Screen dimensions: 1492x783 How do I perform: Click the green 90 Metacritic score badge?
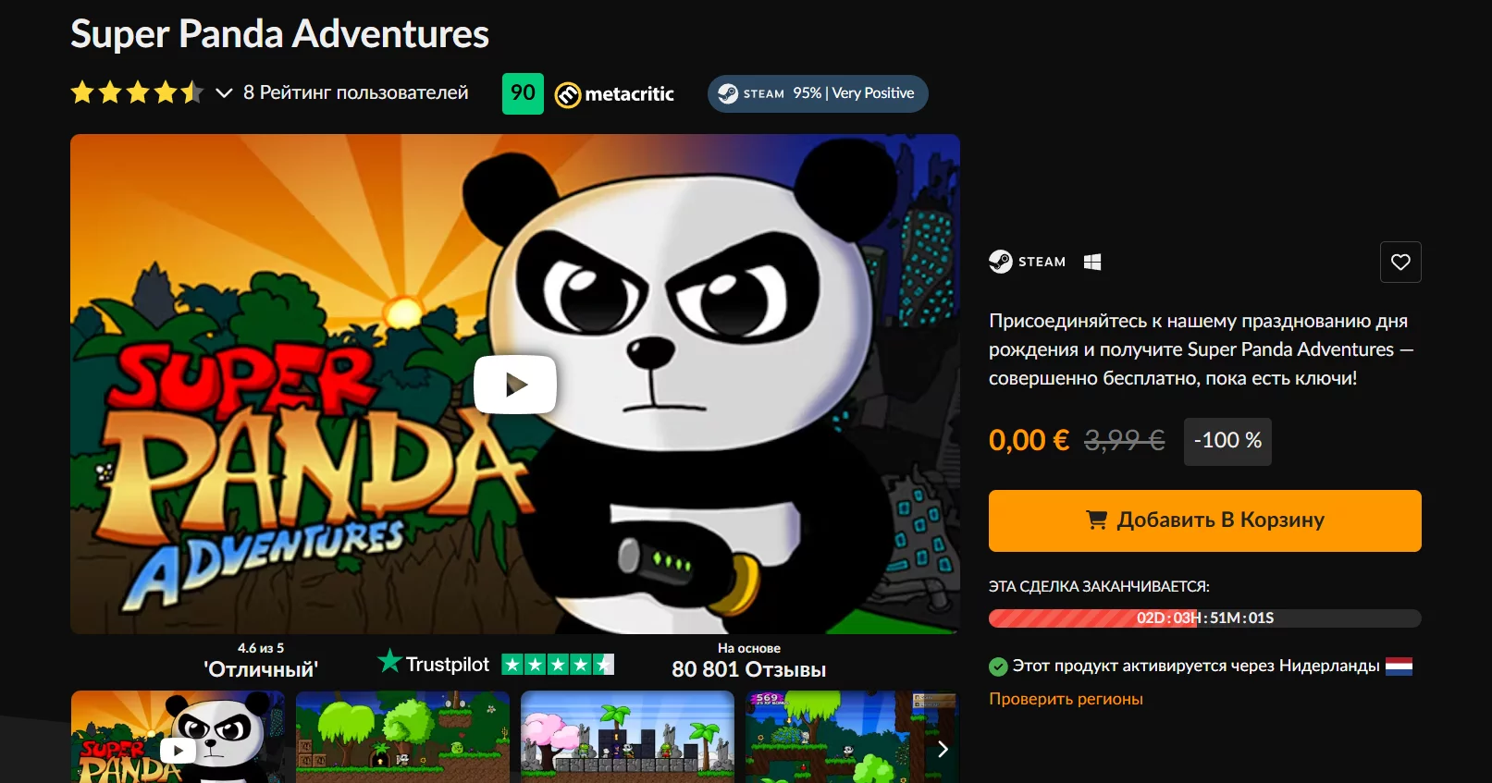tap(523, 93)
